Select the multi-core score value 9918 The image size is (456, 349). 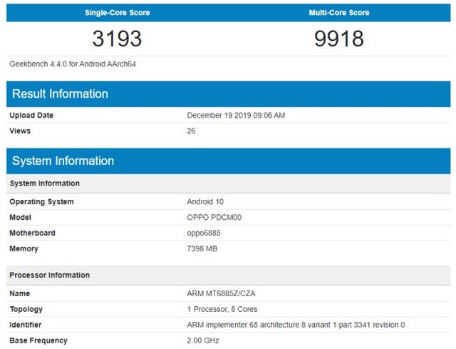339,39
